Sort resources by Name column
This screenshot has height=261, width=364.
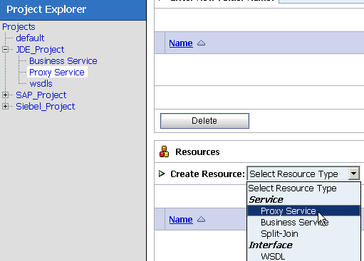[x=181, y=220]
